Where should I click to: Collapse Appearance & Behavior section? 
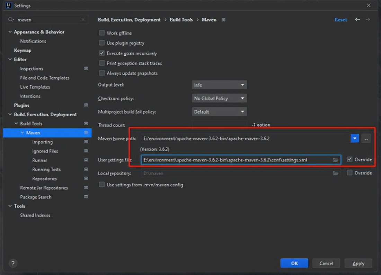[x=10, y=32]
